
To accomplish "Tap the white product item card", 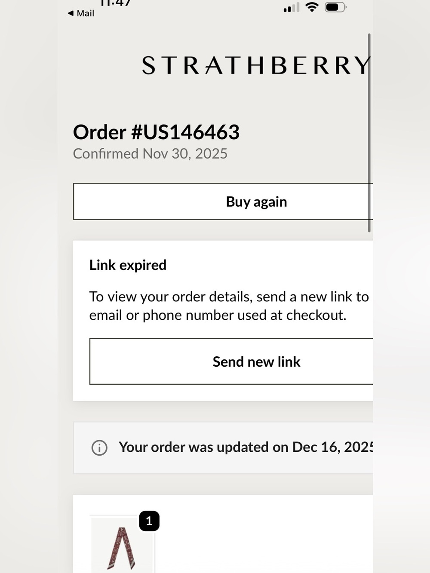I will pos(223,533).
